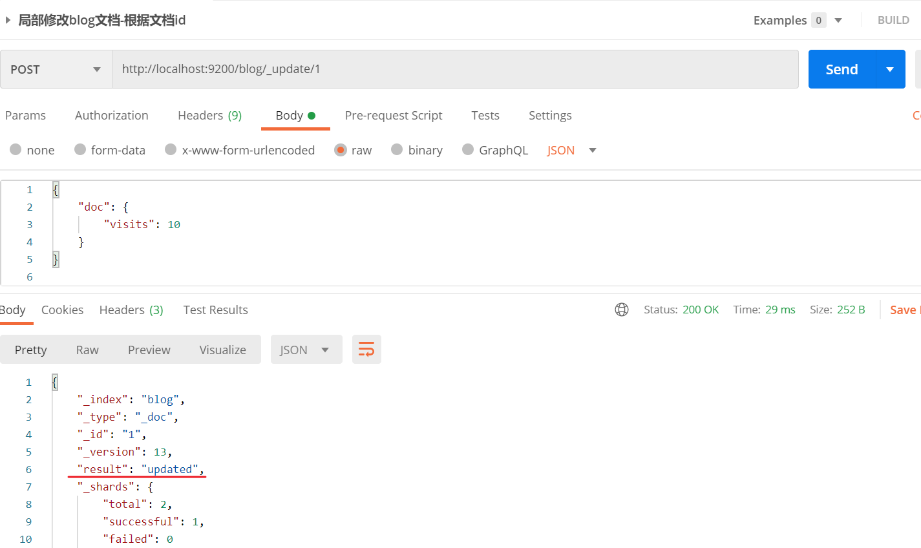This screenshot has width=921, height=548.
Task: Select the request Body tab
Action: [x=295, y=115]
